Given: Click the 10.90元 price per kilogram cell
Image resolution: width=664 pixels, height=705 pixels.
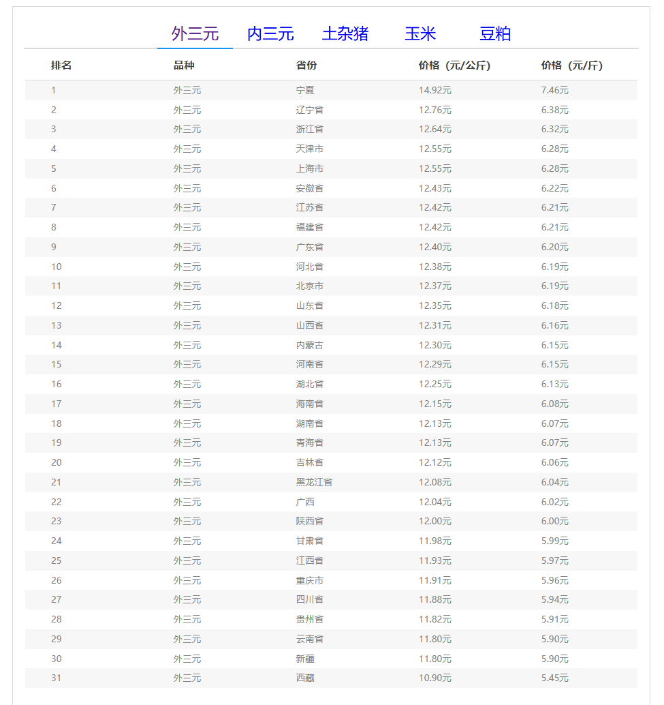Looking at the screenshot, I should click(434, 678).
